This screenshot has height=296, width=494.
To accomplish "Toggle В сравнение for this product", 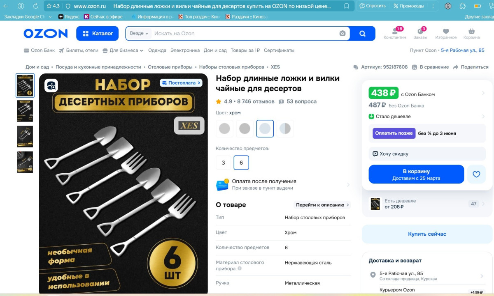I will click(x=430, y=67).
